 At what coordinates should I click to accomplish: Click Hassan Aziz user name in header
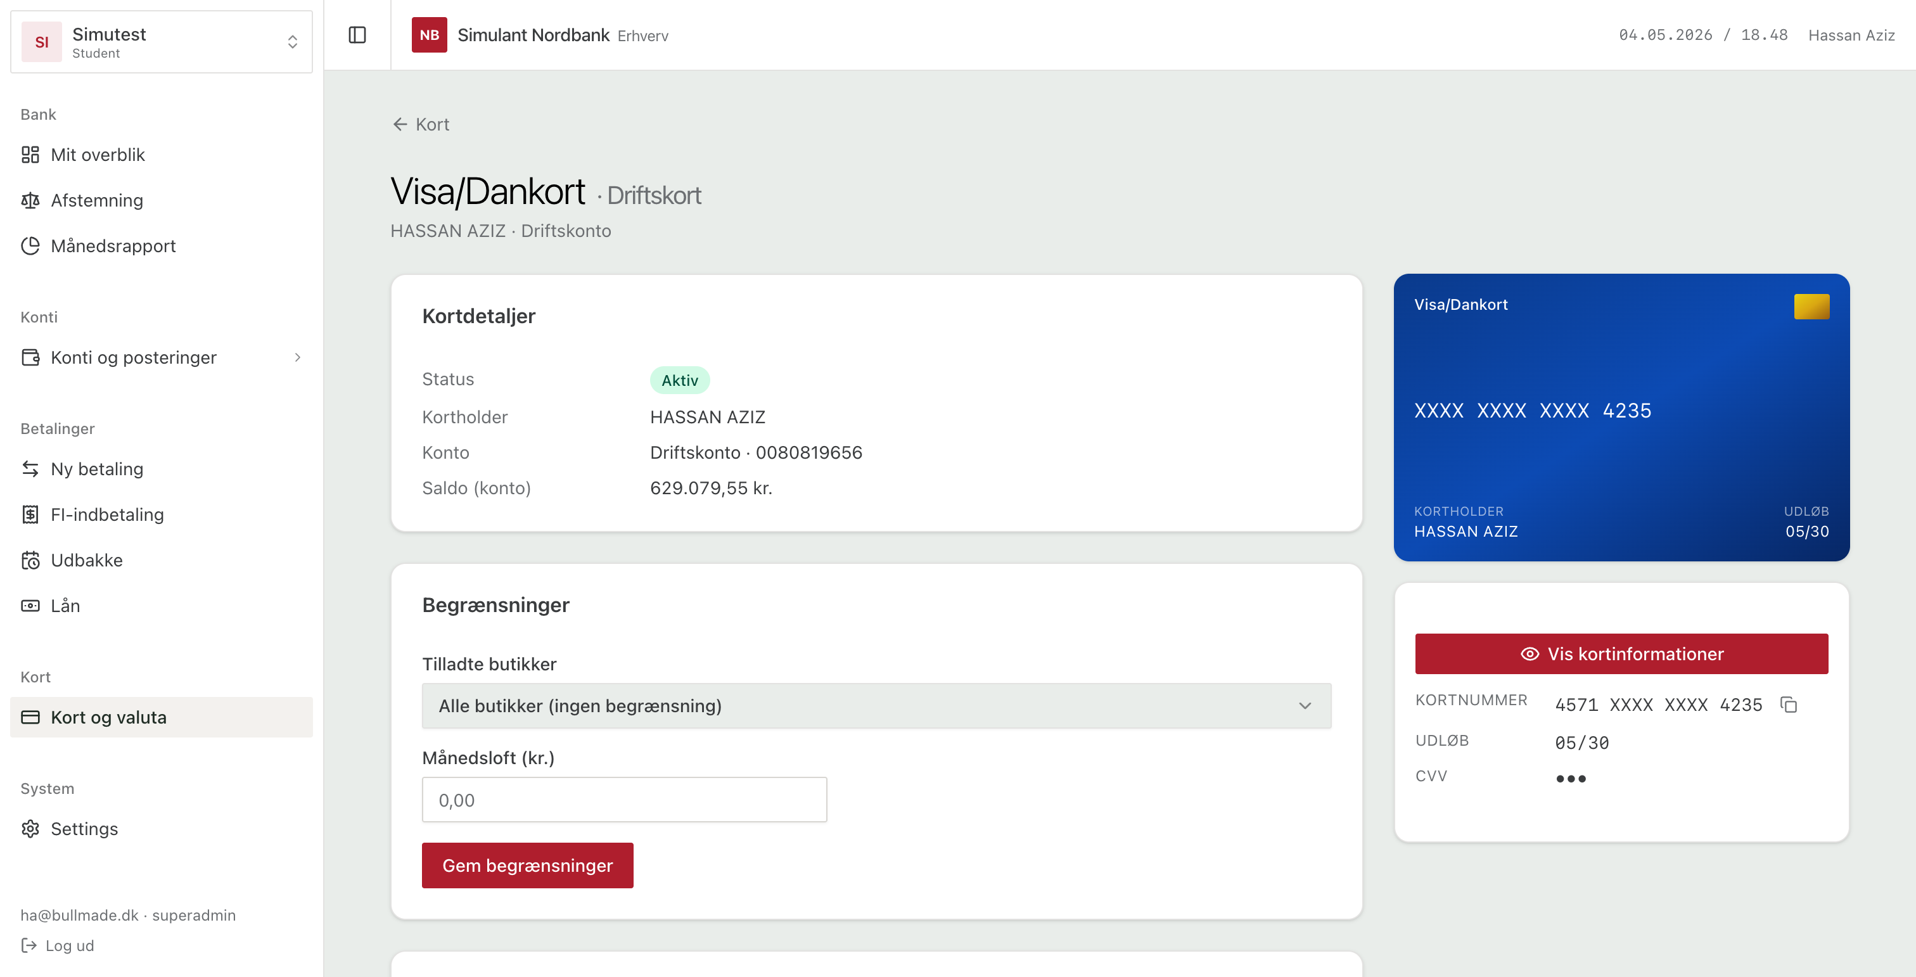click(x=1851, y=35)
